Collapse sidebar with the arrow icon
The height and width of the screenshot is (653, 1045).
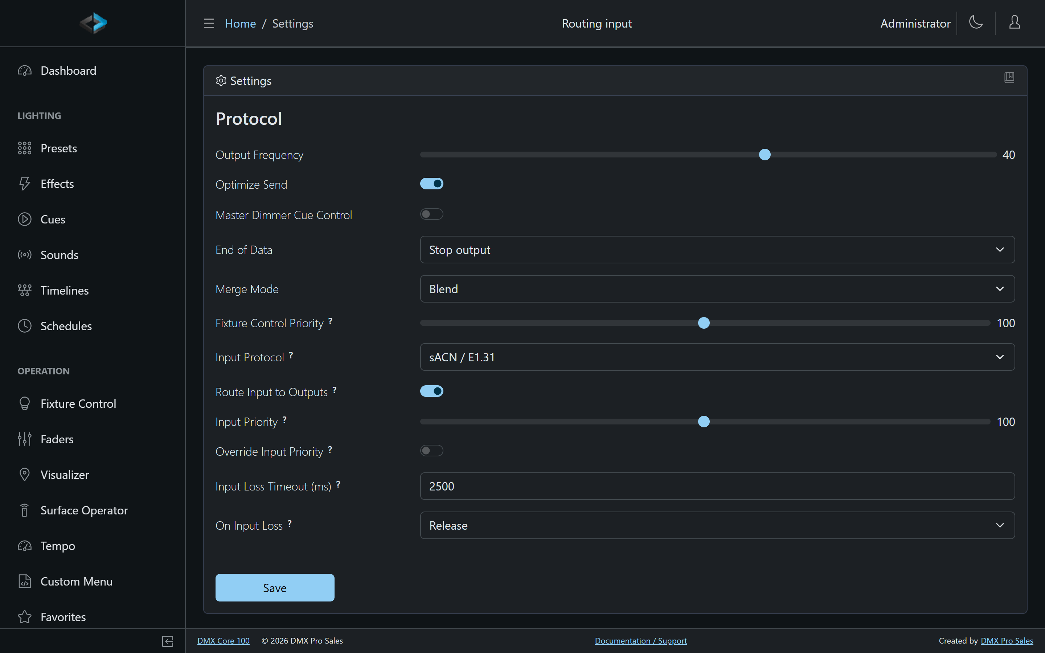(168, 641)
